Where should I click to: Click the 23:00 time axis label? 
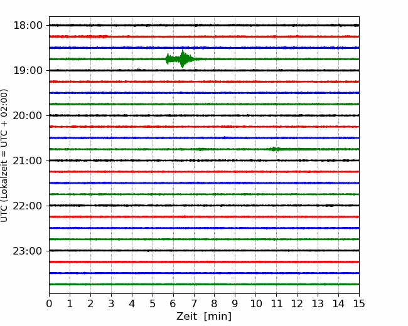click(x=28, y=251)
